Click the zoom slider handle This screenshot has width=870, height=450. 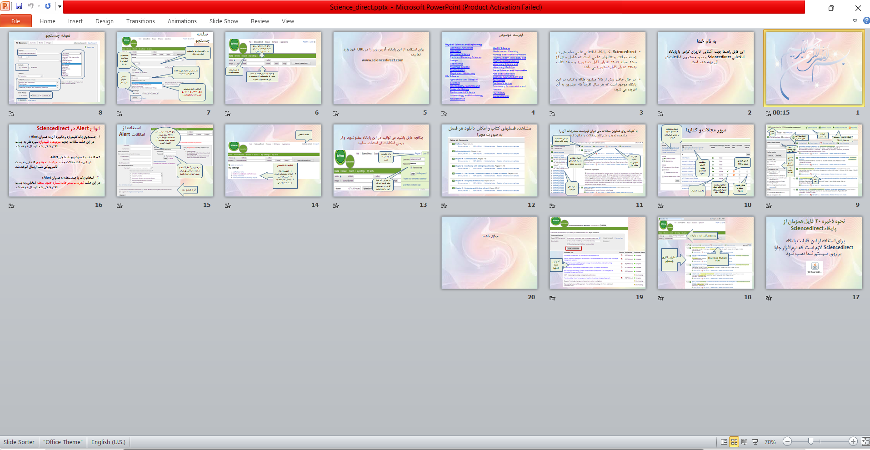point(810,441)
